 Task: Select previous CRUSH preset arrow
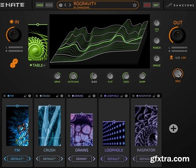click(37, 159)
